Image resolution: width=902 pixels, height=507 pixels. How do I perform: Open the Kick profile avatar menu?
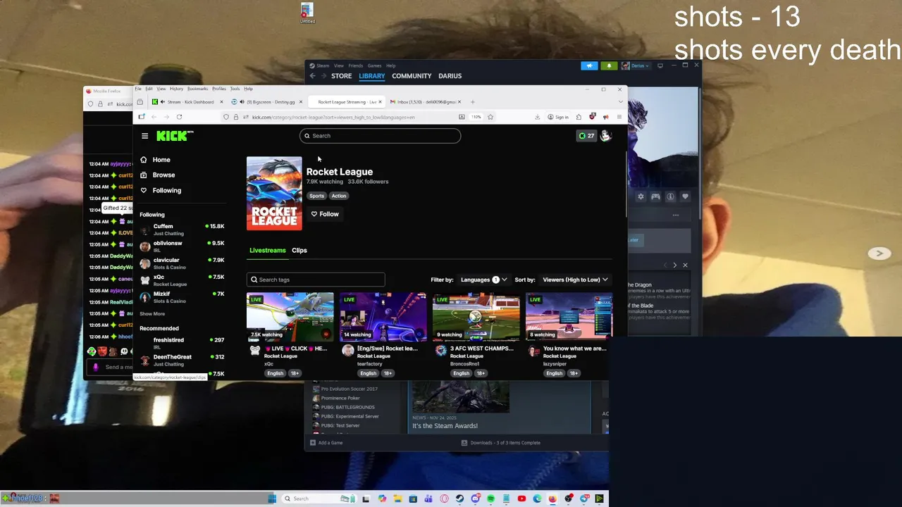(605, 136)
